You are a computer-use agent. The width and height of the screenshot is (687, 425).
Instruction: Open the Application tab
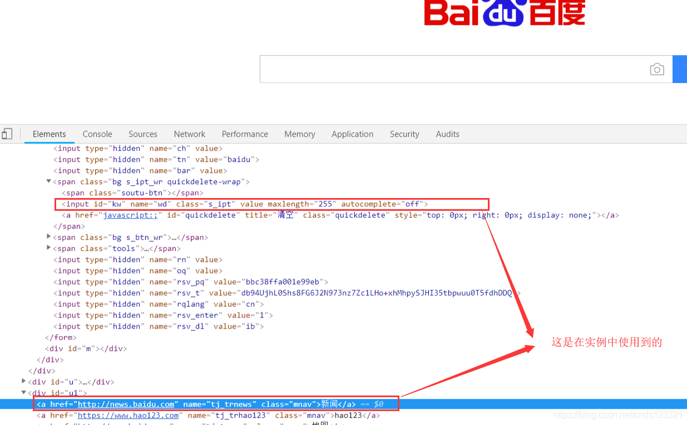[x=353, y=134]
